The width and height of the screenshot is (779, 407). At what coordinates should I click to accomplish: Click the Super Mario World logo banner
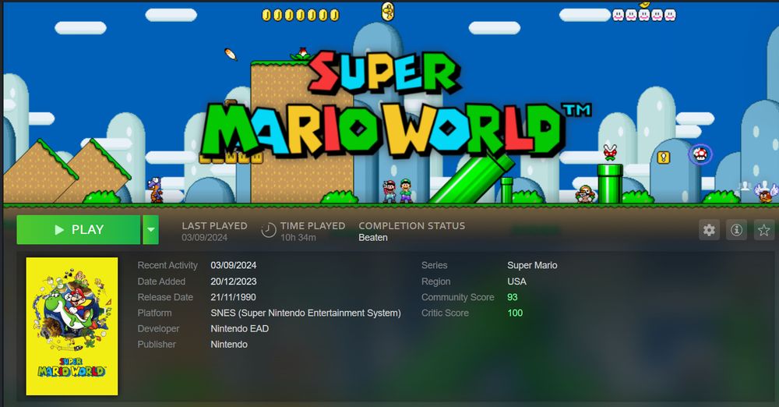(x=396, y=104)
